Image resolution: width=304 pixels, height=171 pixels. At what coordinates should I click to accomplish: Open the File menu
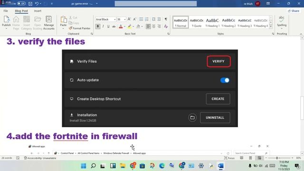point(6,11)
